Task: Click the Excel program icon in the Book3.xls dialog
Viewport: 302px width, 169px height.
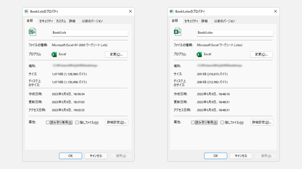Action: (x=54, y=54)
